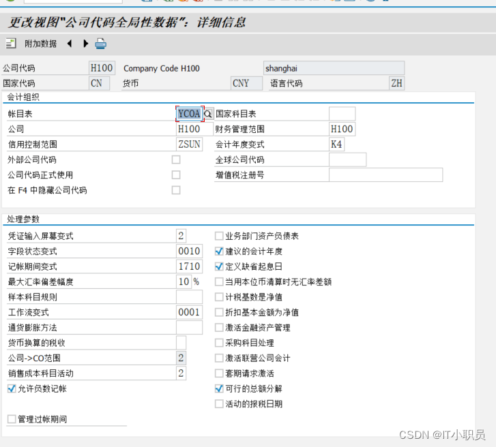Screen dimensions: 496x447
Task: Click the 会计年度变式 label
Action: [239, 144]
